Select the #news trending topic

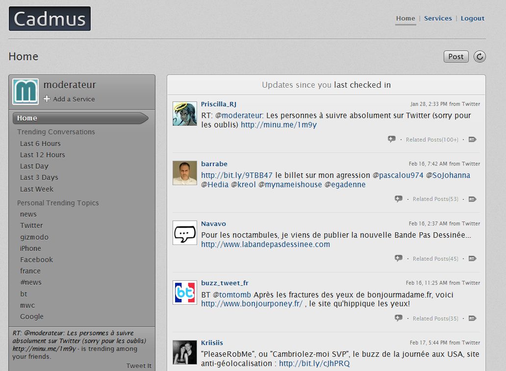coord(31,282)
